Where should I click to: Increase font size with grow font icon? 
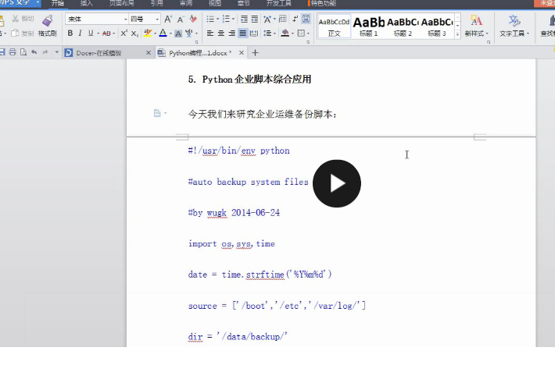(169, 19)
